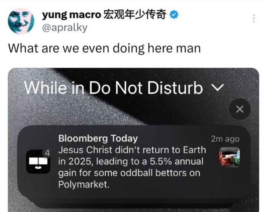
Task: Click the word 'Polymarket.' in the notification
Action: (x=84, y=185)
